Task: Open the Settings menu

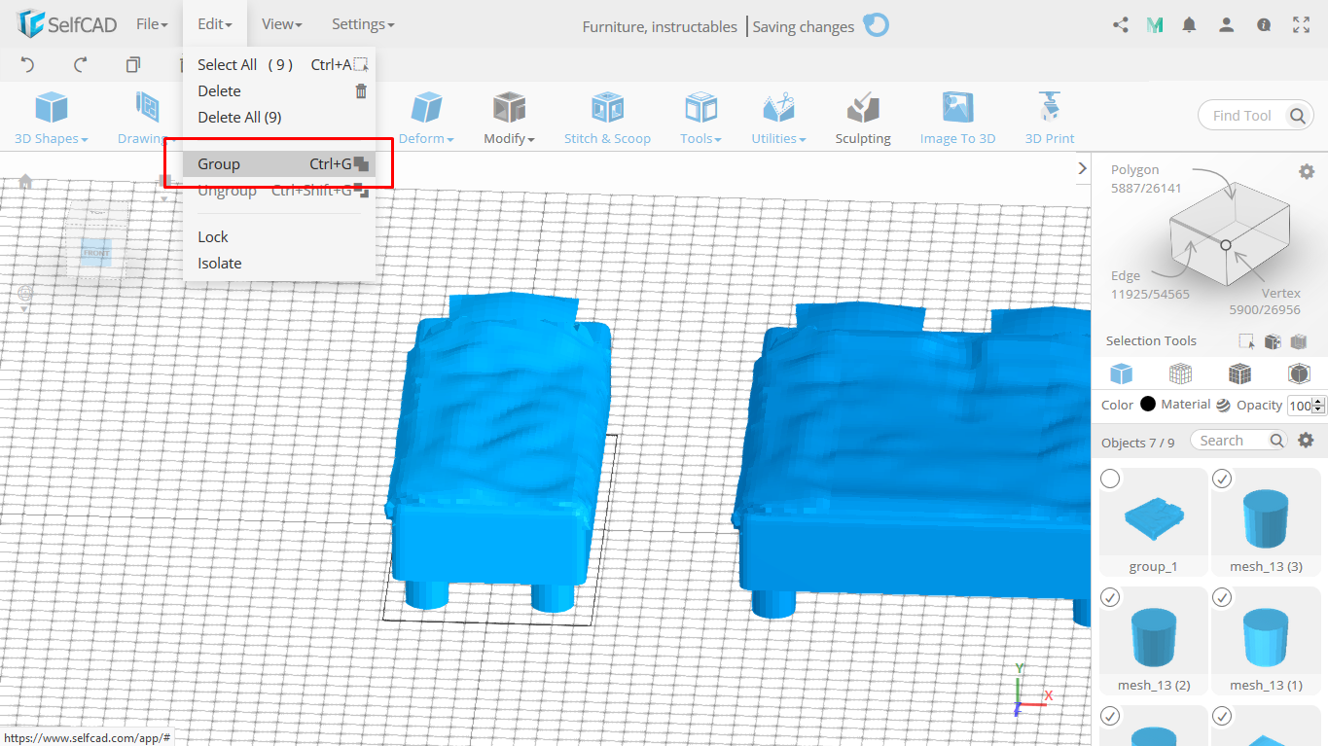Action: (363, 24)
